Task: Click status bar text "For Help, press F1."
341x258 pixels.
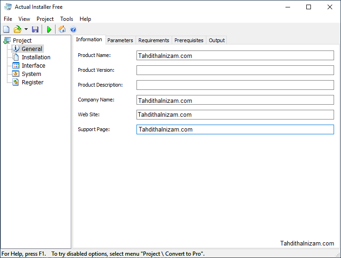Action: click(x=24, y=254)
